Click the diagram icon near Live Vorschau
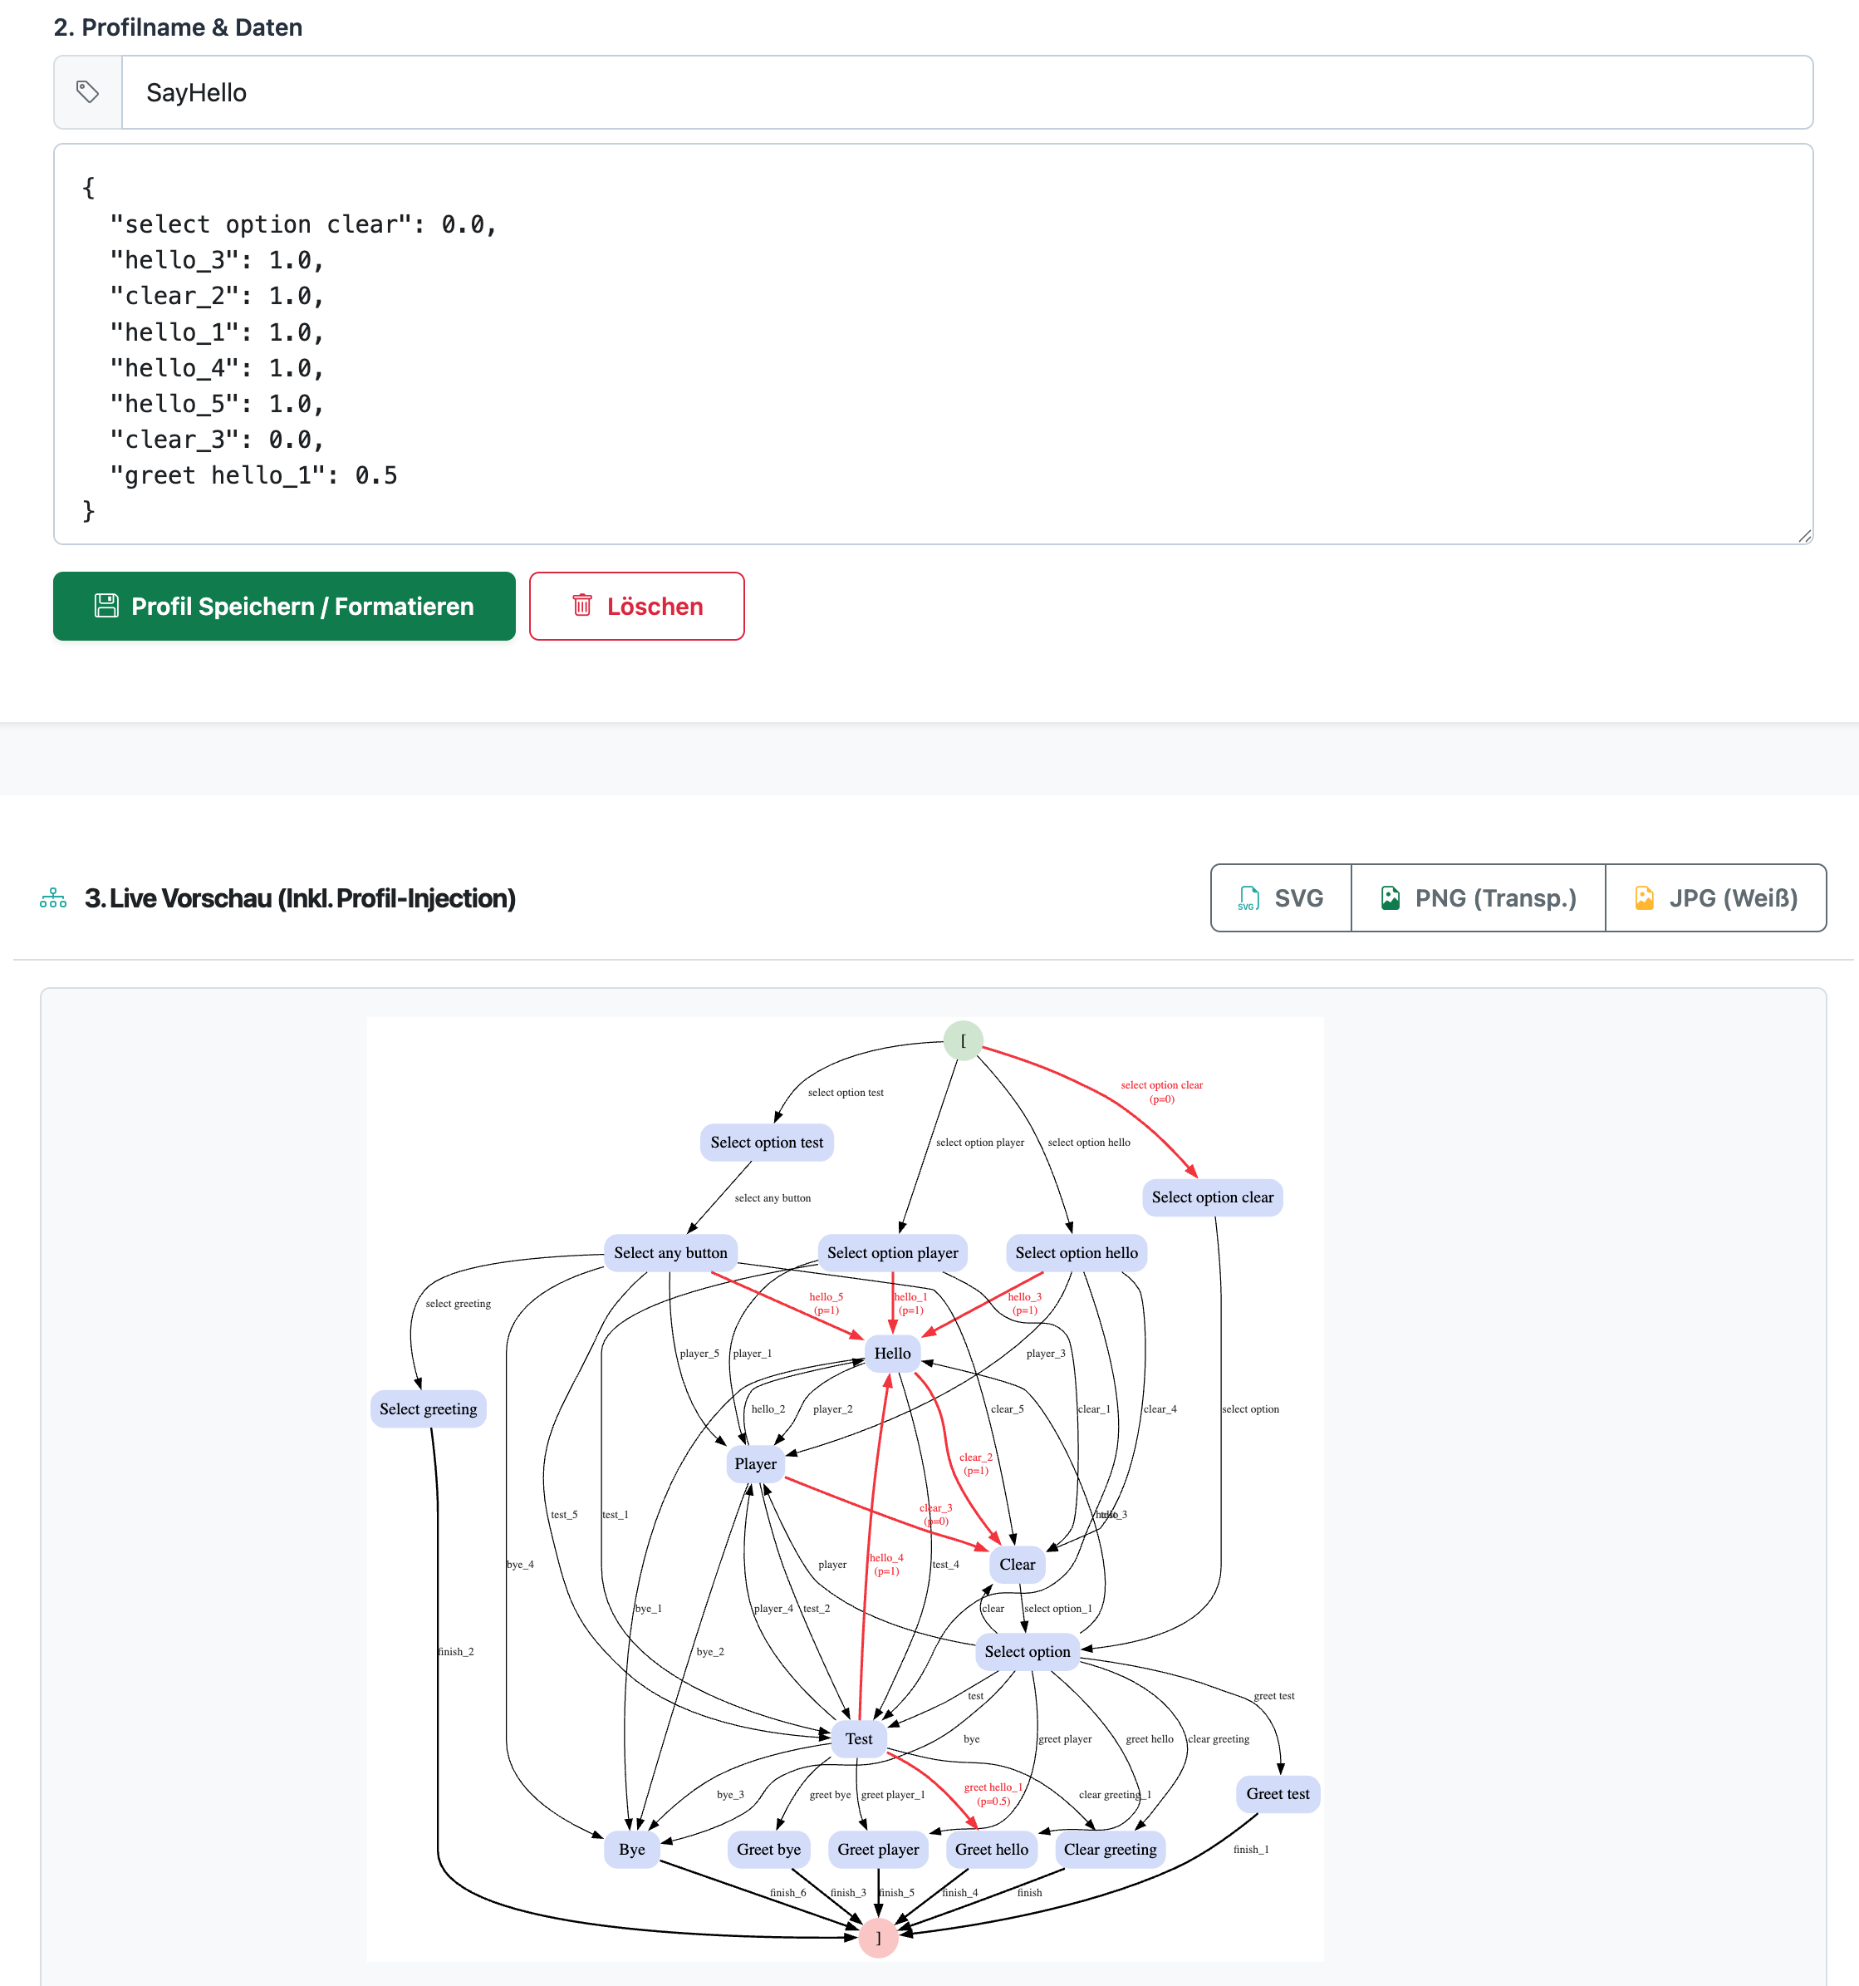The image size is (1859, 1986). pos(53,898)
